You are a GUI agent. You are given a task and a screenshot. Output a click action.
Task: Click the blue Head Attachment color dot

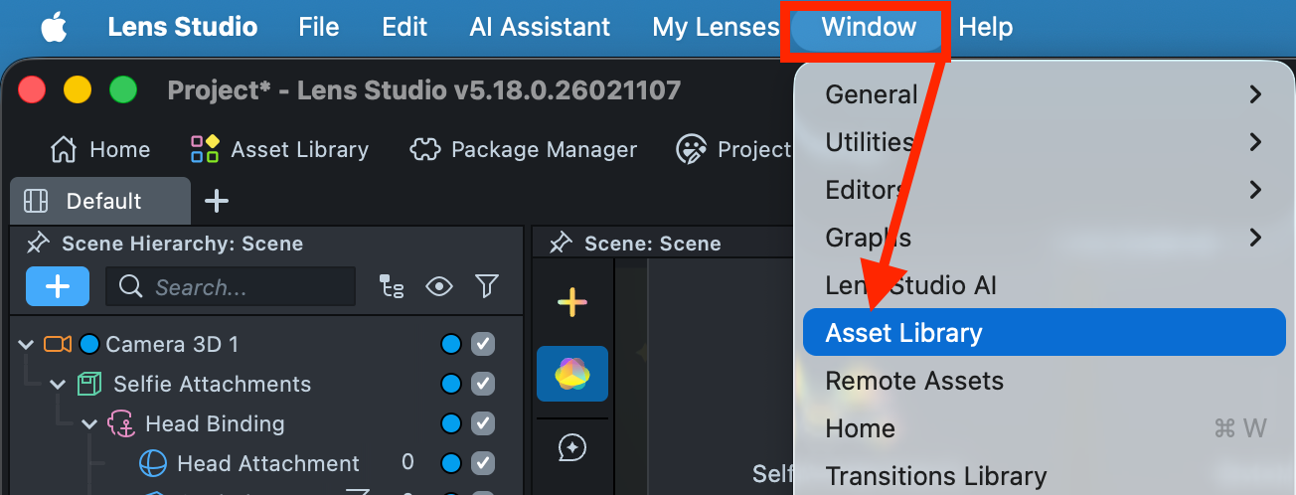click(451, 464)
